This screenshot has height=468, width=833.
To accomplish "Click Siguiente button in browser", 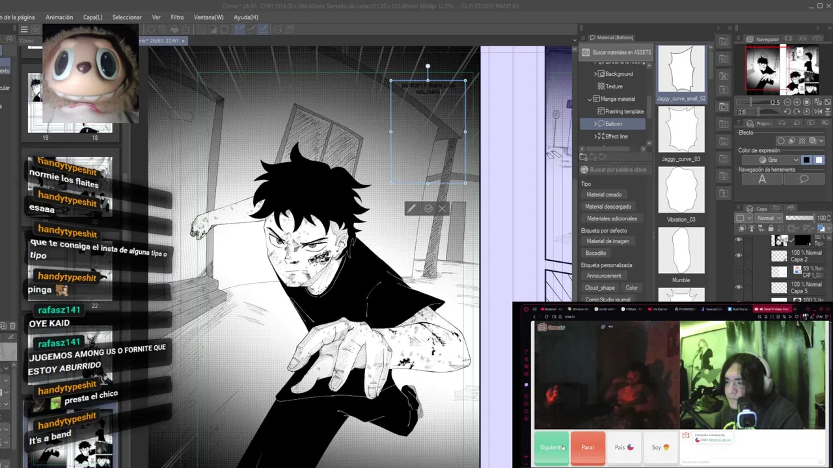I will (551, 448).
